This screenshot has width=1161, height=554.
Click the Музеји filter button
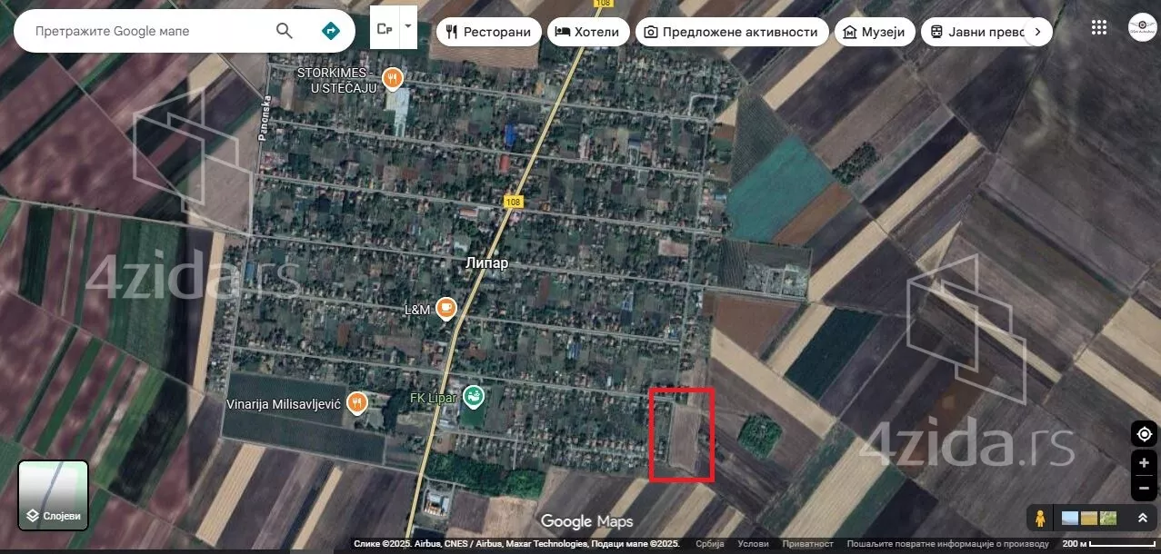point(874,32)
